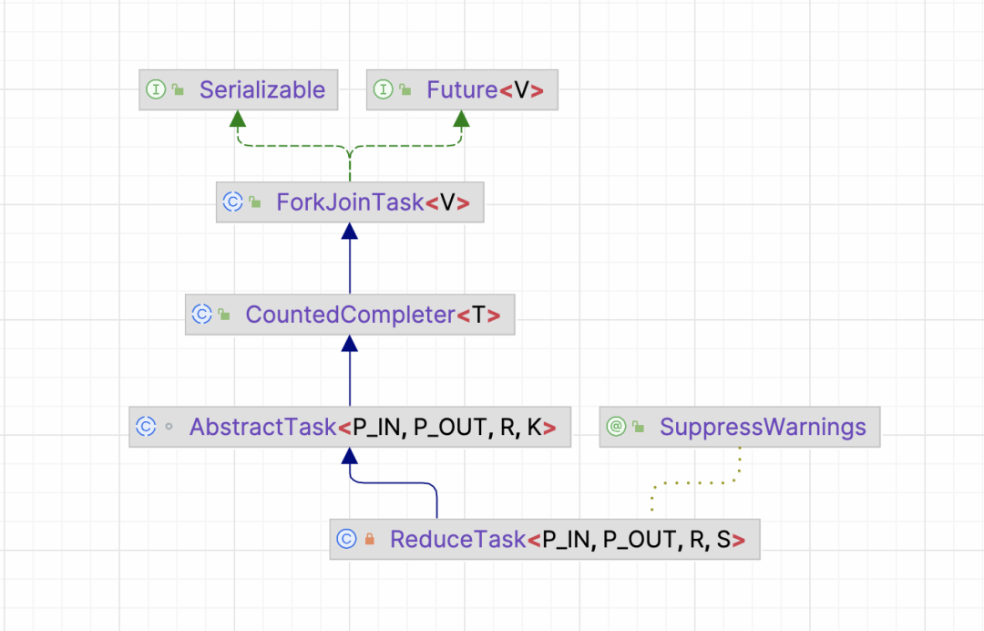Select the CountedCompleter<T> class node
Screen dimensions: 984x631
tap(350, 314)
